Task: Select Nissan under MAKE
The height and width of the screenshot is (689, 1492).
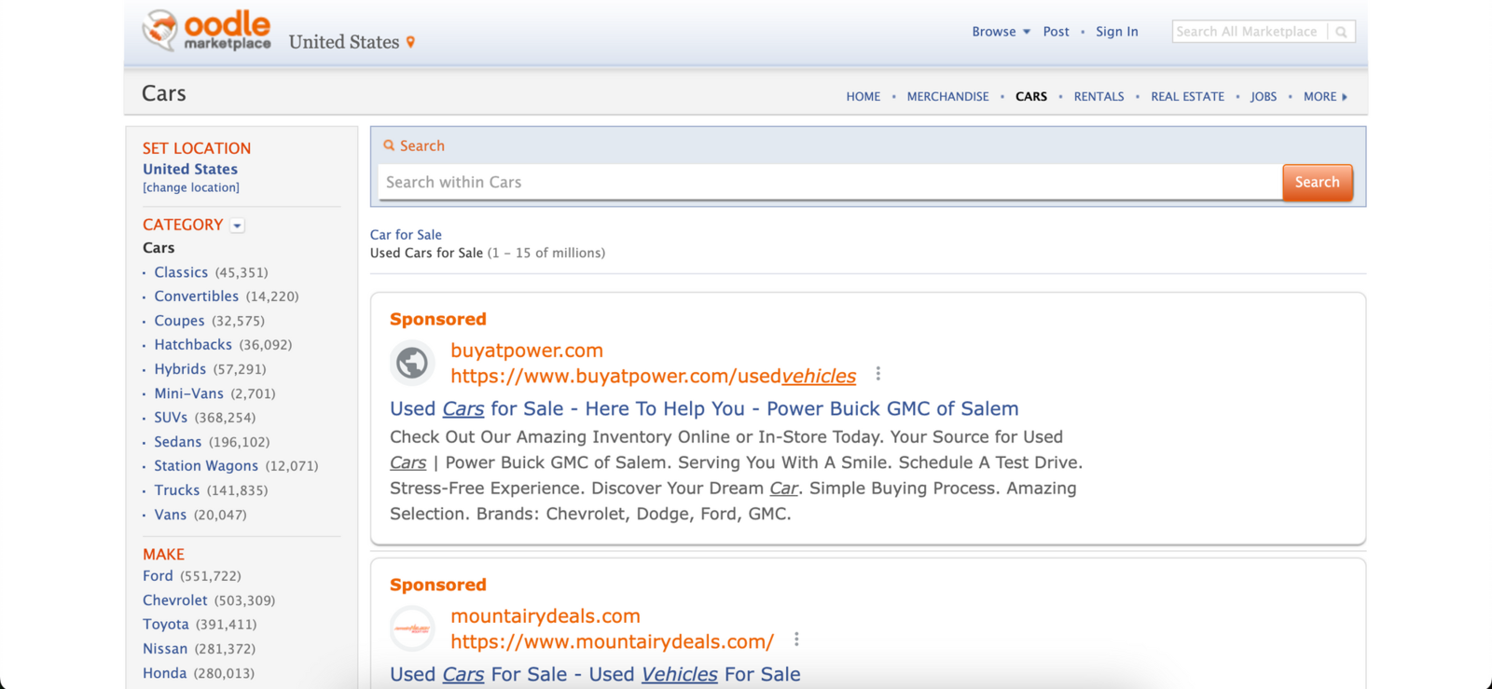Action: click(165, 649)
